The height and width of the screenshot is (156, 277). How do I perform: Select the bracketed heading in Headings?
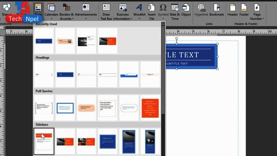pos(44,75)
